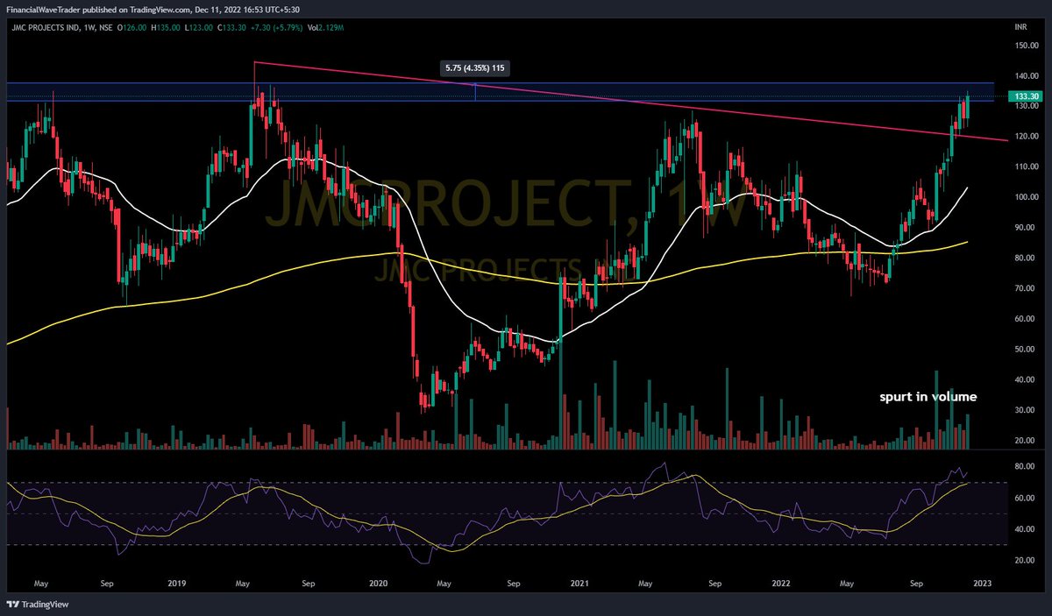Click the INR currency label
This screenshot has width=1052, height=616.
coord(1020,29)
